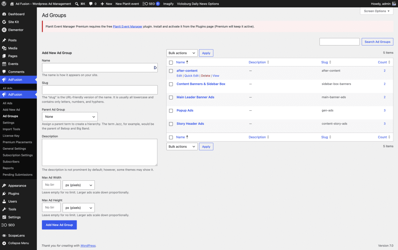The width and height of the screenshot is (398, 250).
Task: Open the Import Tools submenu item
Action: click(11, 129)
